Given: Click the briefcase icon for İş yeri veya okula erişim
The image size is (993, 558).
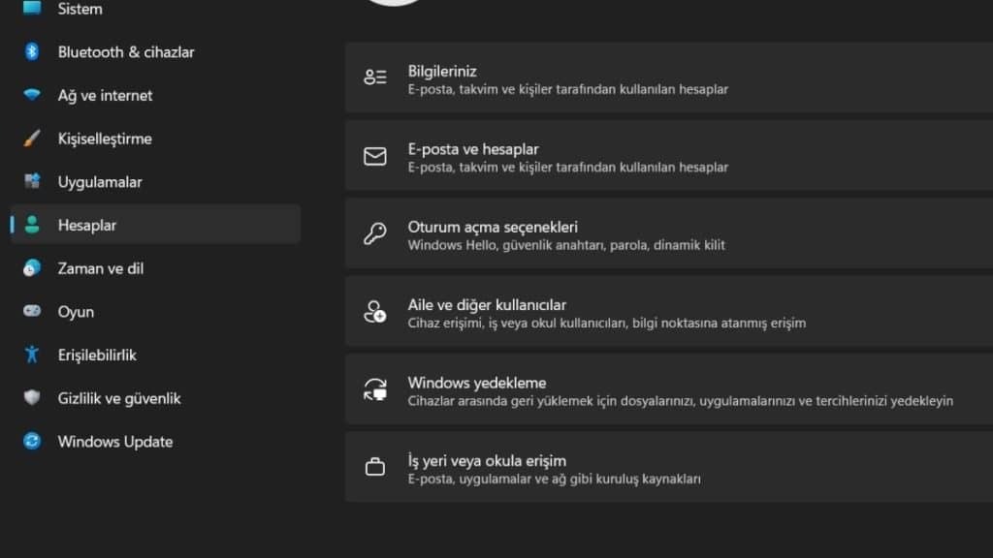Looking at the screenshot, I should point(375,467).
